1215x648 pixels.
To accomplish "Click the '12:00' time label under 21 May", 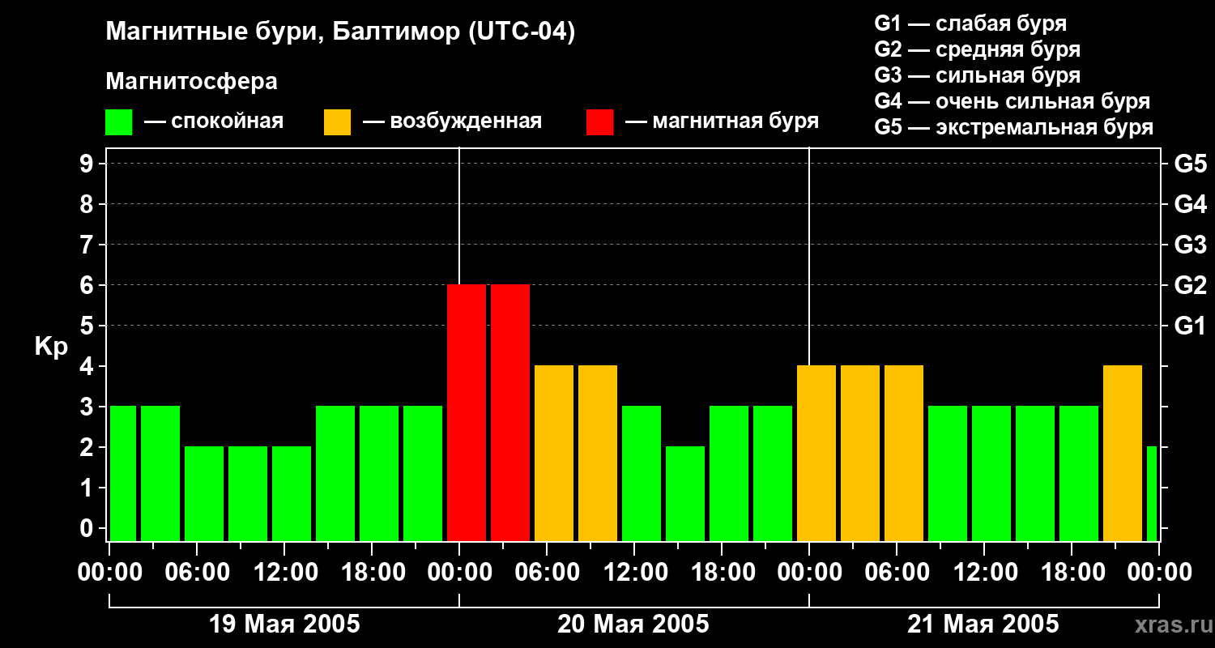I will point(984,573).
